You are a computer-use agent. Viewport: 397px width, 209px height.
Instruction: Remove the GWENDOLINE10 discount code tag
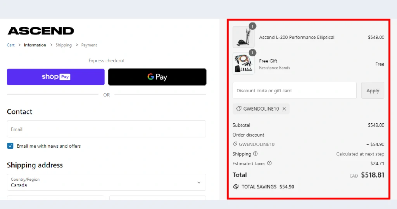pos(284,109)
